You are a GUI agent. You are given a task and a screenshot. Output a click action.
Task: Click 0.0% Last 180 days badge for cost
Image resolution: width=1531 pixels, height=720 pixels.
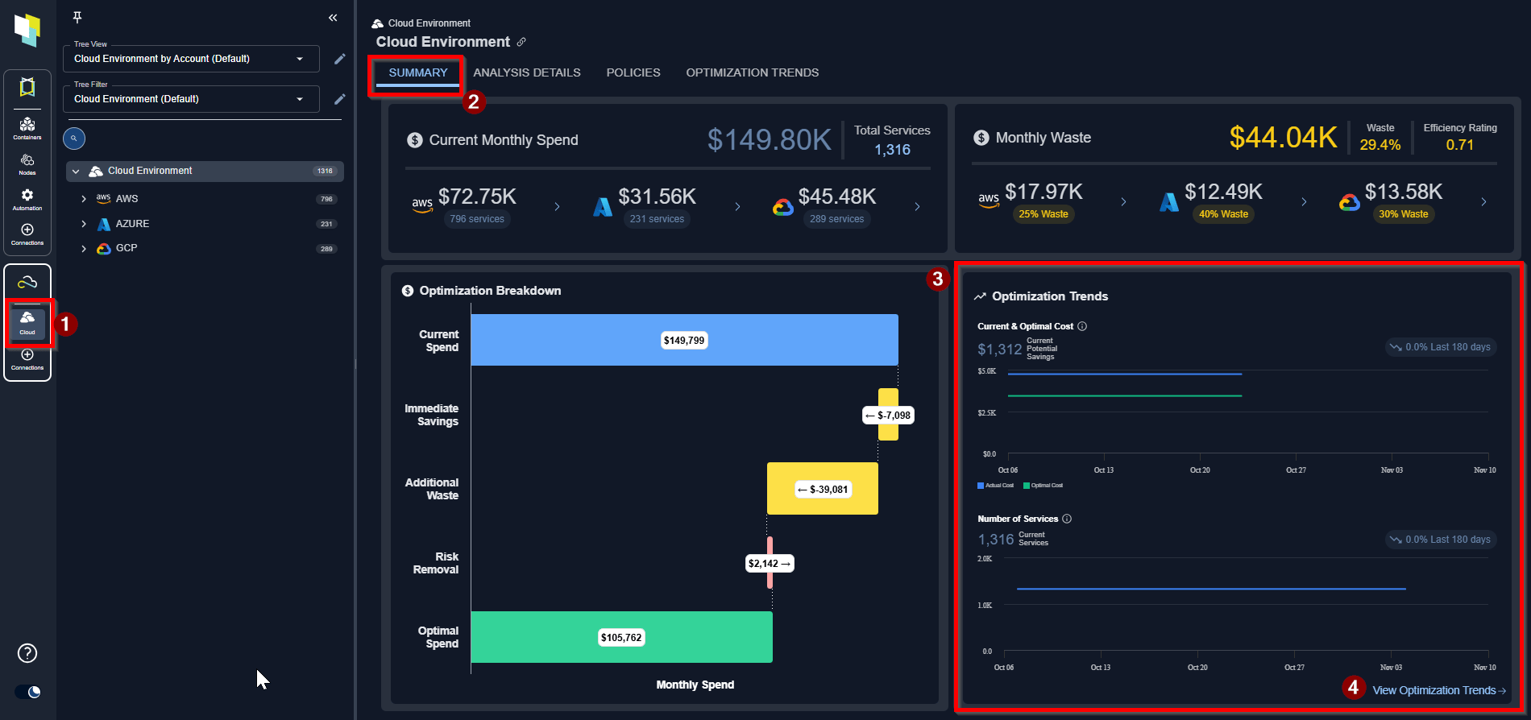(x=1441, y=347)
